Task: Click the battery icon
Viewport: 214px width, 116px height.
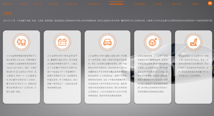Action: tap(62, 42)
